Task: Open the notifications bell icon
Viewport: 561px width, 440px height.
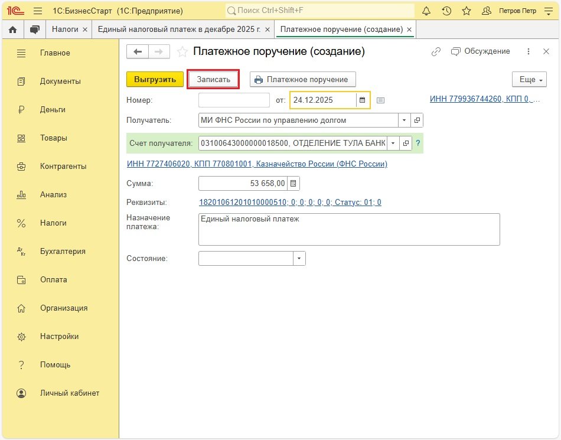Action: pos(426,11)
